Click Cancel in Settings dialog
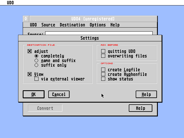Screen dimensions: 184x138 [x=59, y=94]
